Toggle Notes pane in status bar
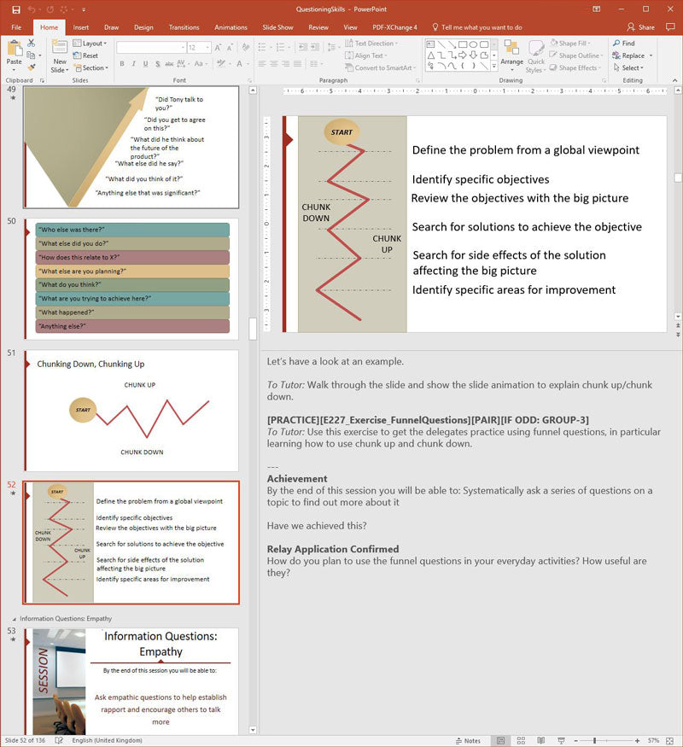The width and height of the screenshot is (683, 747). (x=468, y=740)
